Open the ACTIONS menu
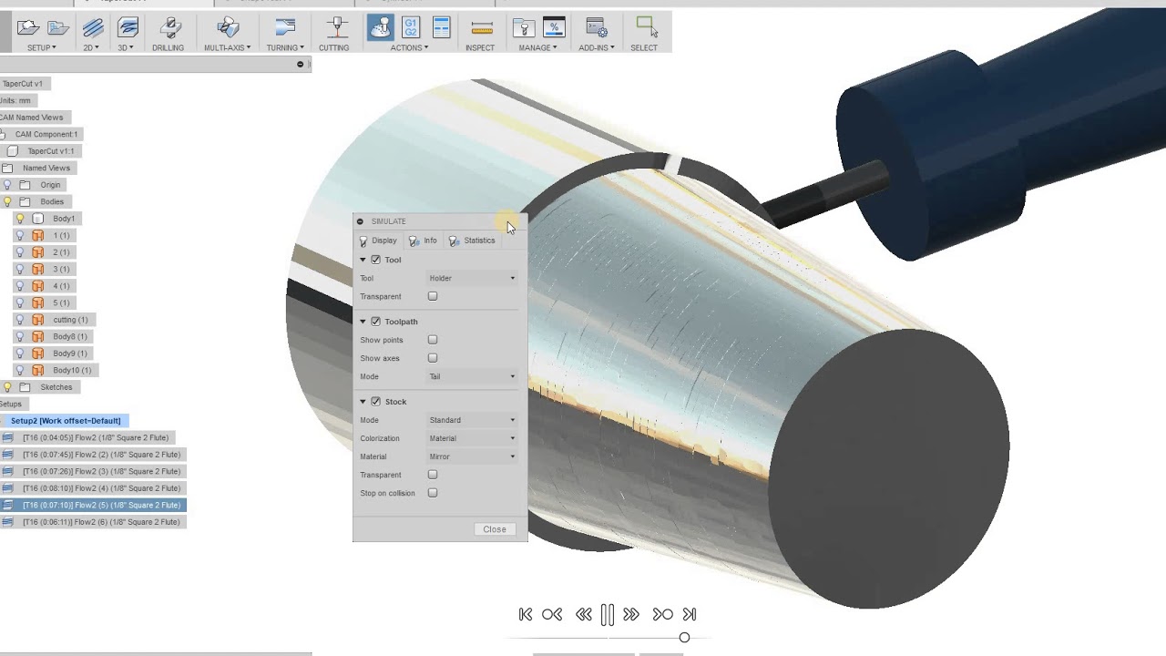1166x656 pixels. pos(409,47)
